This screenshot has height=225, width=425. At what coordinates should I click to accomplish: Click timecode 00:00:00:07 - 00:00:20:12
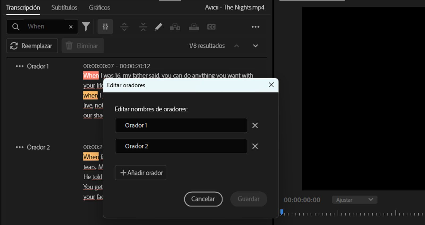(117, 66)
